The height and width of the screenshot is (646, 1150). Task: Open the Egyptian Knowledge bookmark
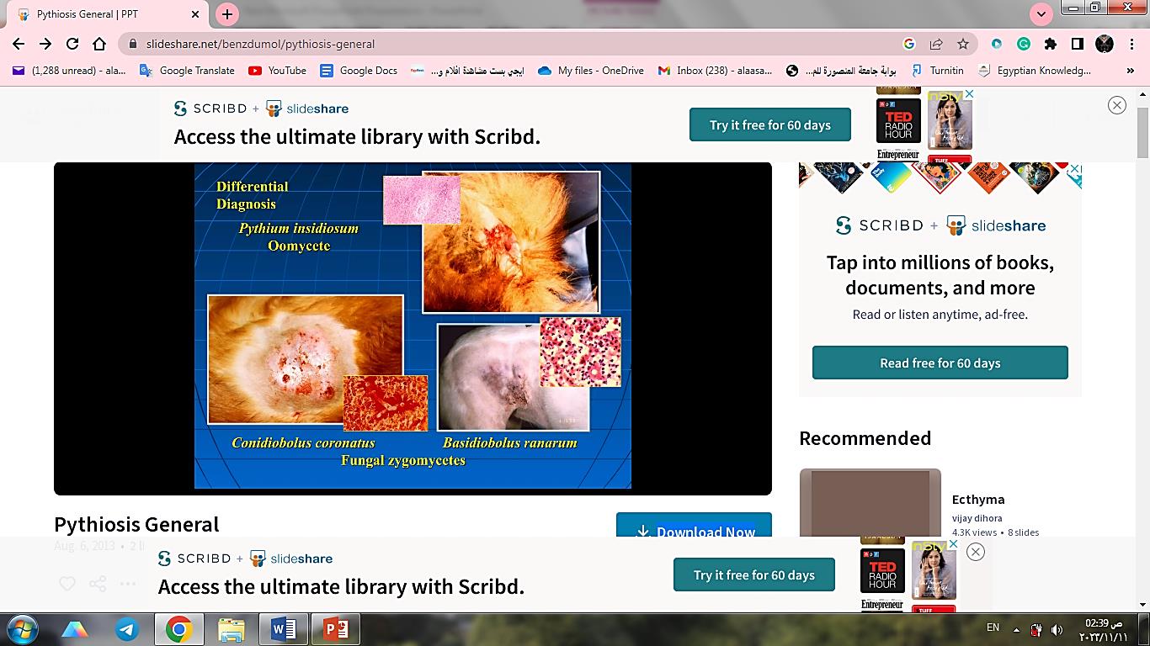pyautogui.click(x=1034, y=71)
